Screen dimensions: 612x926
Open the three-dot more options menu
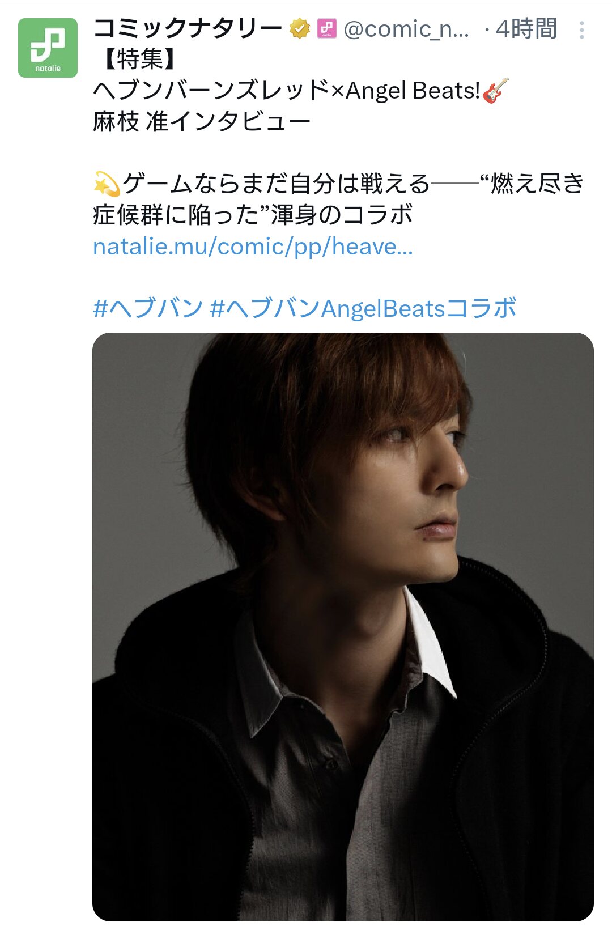click(581, 30)
